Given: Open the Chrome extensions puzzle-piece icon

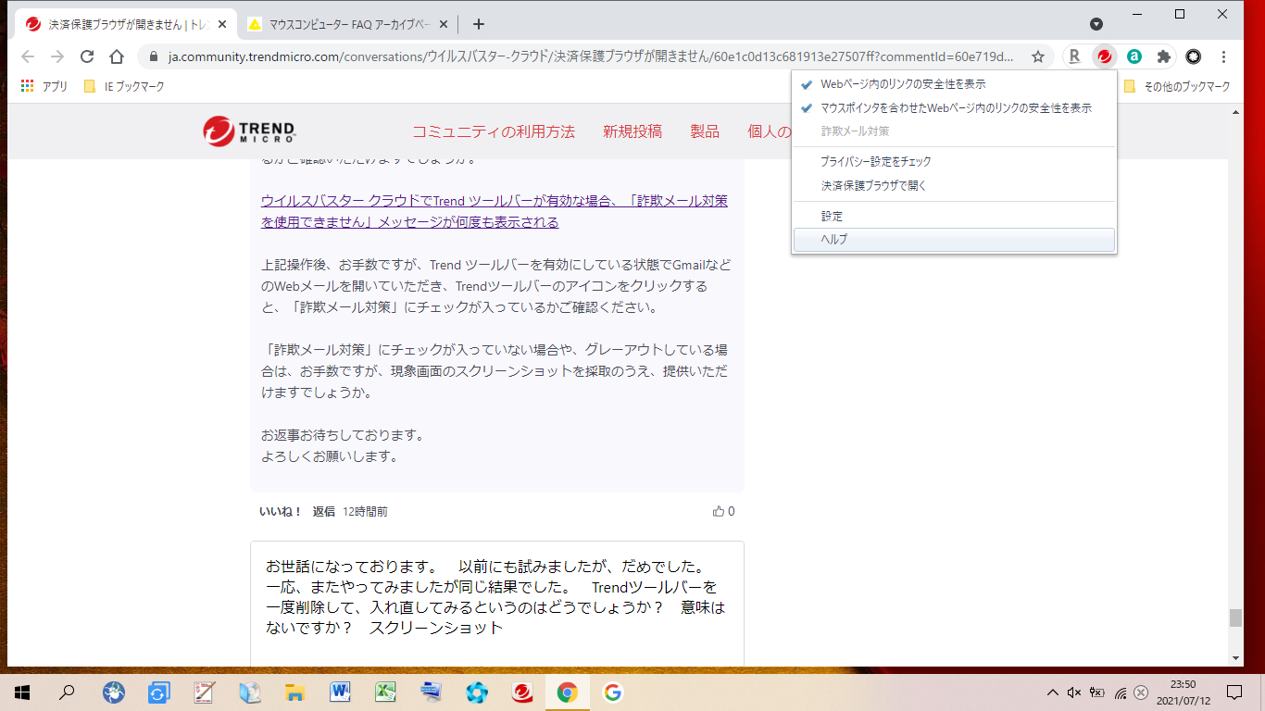Looking at the screenshot, I should [1163, 56].
